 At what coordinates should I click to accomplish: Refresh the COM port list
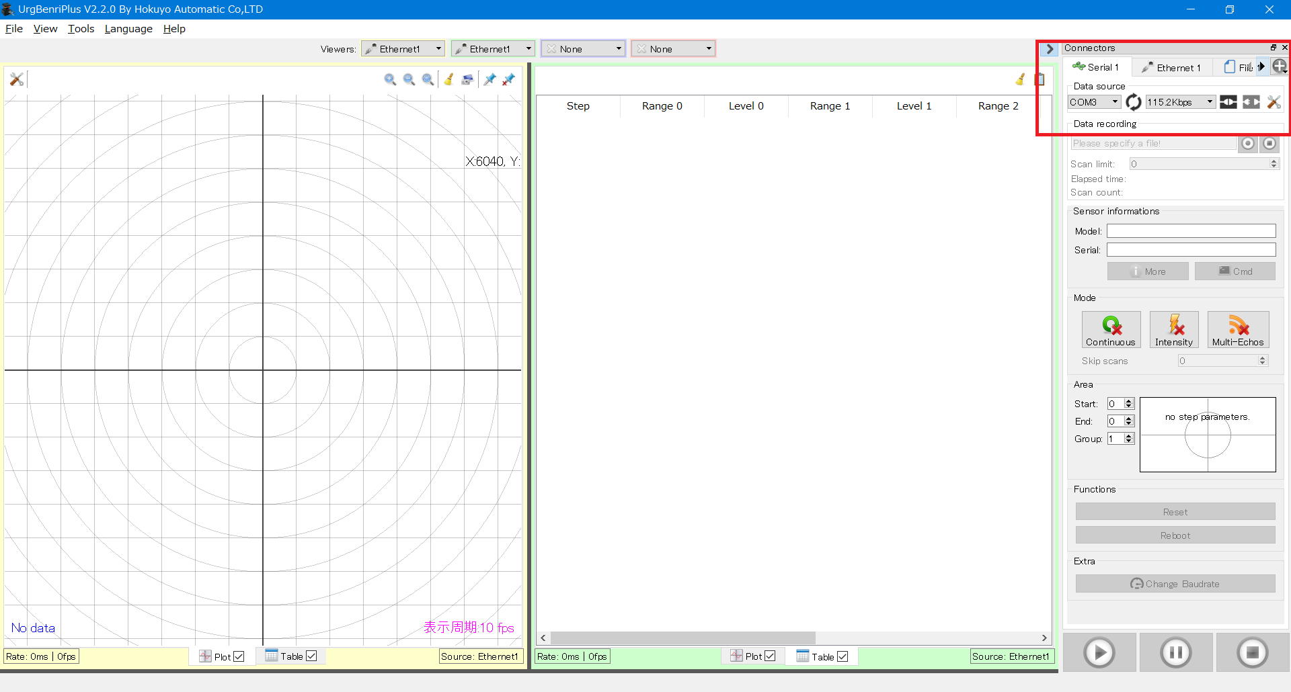pos(1134,102)
